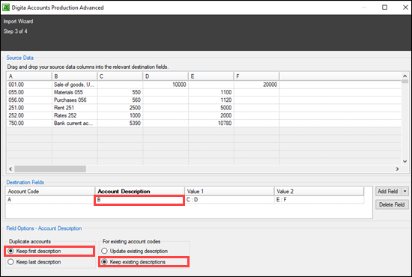Click the scroll right arrow of source grid
412x277 pixels.
[x=397, y=169]
